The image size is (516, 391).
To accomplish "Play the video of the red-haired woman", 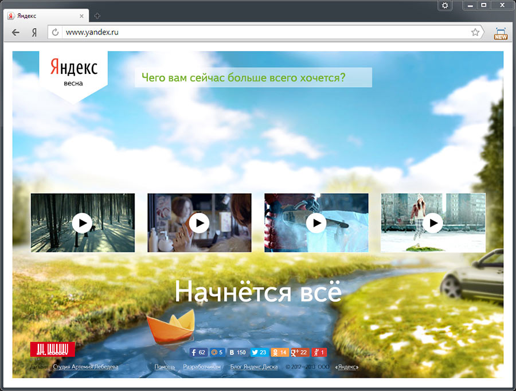I will click(199, 222).
